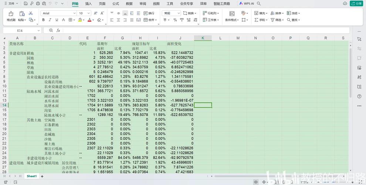Screen dimensions: 366x185
Task: Open more options (…) in right sidebar
Action: [x=359, y=106]
